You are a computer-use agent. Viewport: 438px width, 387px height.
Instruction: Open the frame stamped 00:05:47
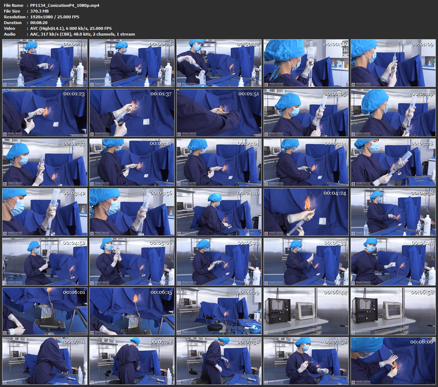[x=393, y=261]
